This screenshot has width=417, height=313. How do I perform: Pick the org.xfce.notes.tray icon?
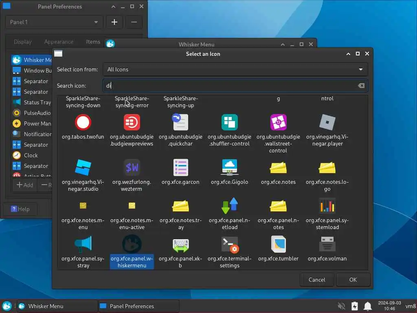(x=180, y=206)
